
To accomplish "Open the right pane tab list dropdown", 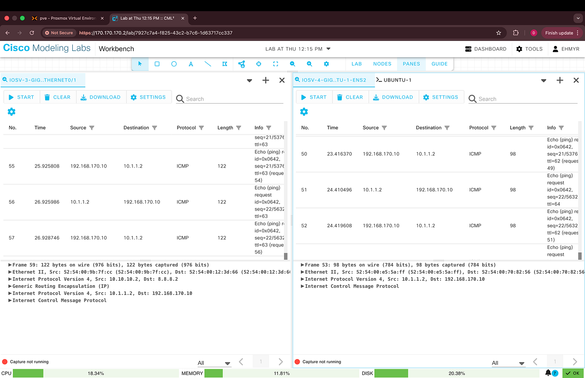I will [x=544, y=81].
